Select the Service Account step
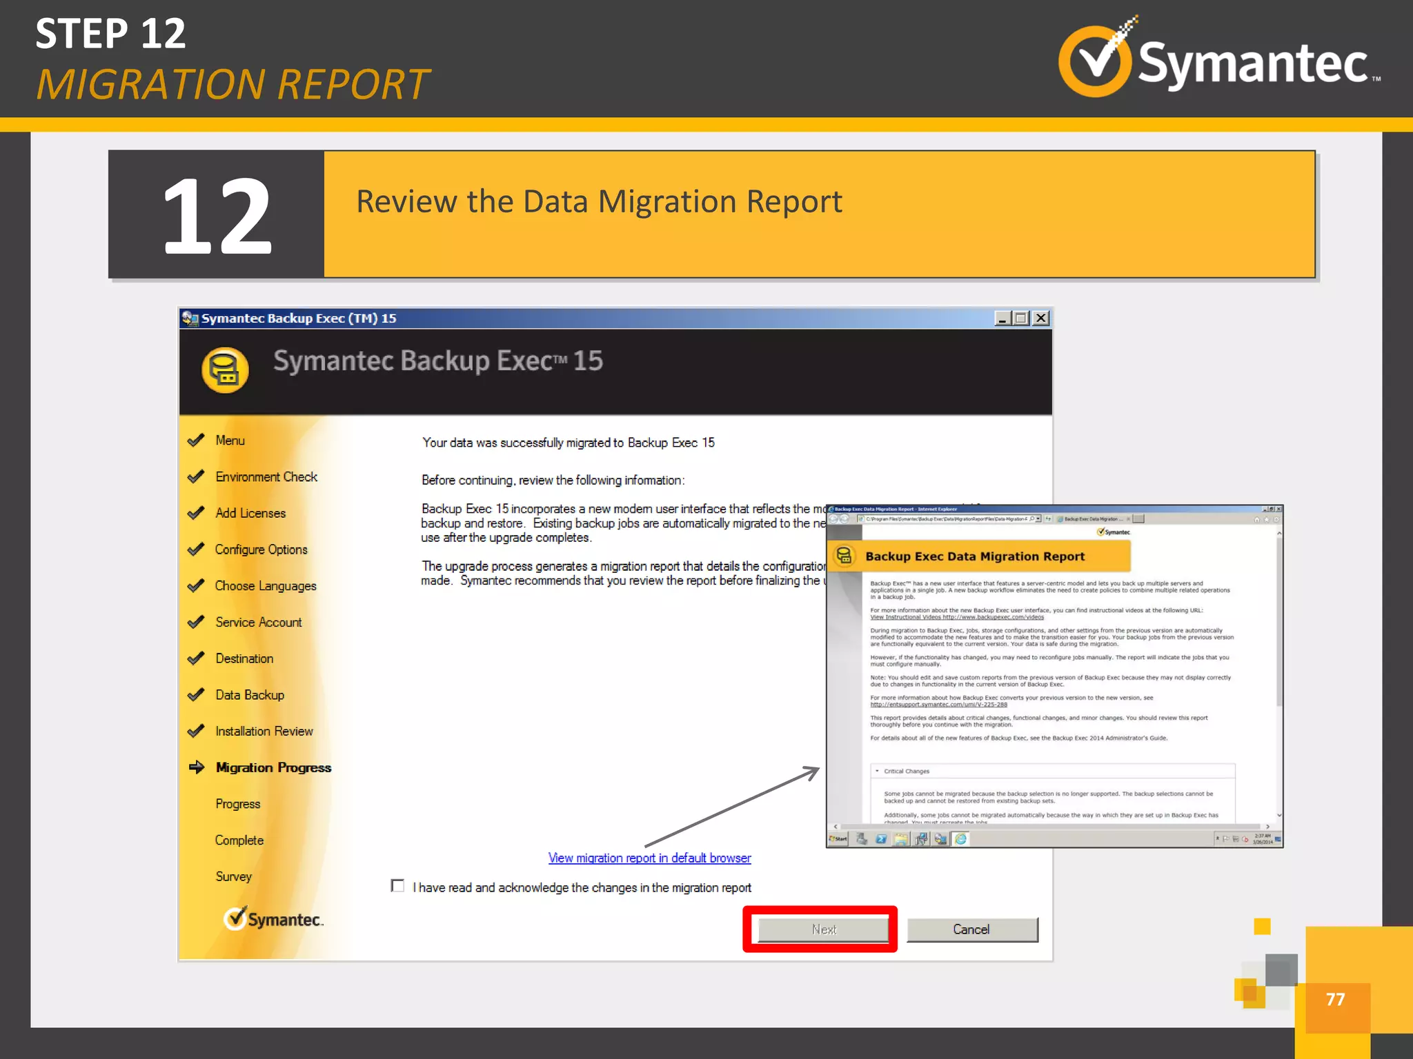Screen dimensions: 1413x1059 259,622
